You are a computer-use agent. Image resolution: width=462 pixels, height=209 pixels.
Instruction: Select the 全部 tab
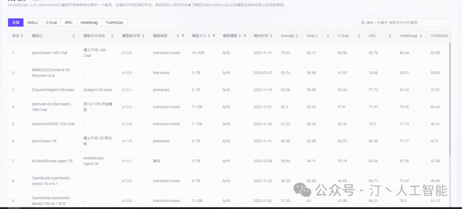(16, 22)
